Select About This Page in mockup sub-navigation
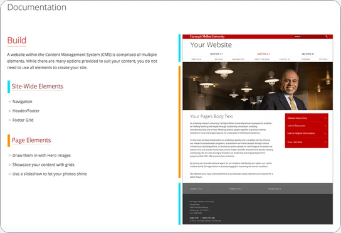This screenshot has width=341, height=233. [x=262, y=59]
